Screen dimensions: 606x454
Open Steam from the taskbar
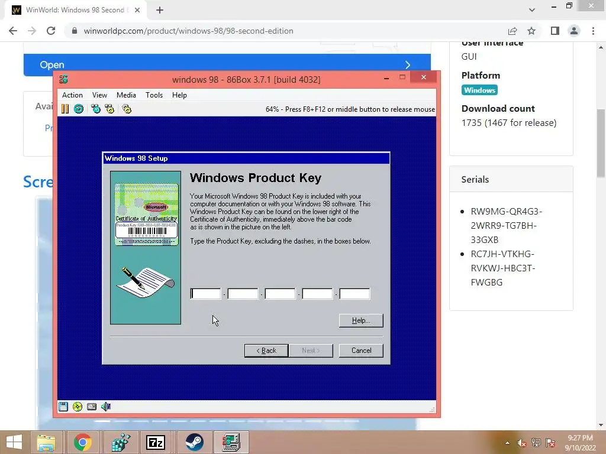194,442
